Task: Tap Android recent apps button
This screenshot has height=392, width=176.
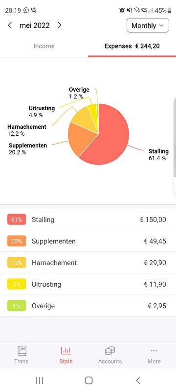Action: (40, 380)
